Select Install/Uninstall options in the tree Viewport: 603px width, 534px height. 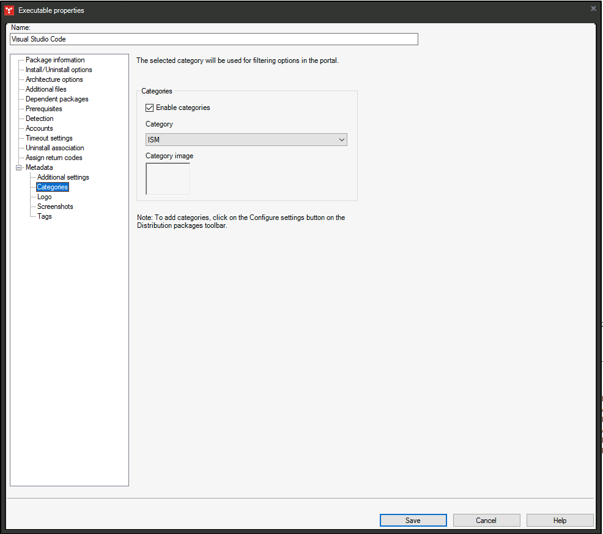click(x=59, y=70)
